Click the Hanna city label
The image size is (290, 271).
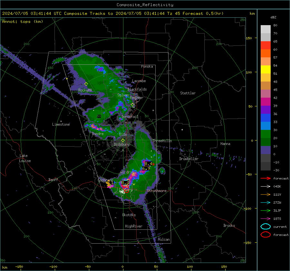coord(225,144)
